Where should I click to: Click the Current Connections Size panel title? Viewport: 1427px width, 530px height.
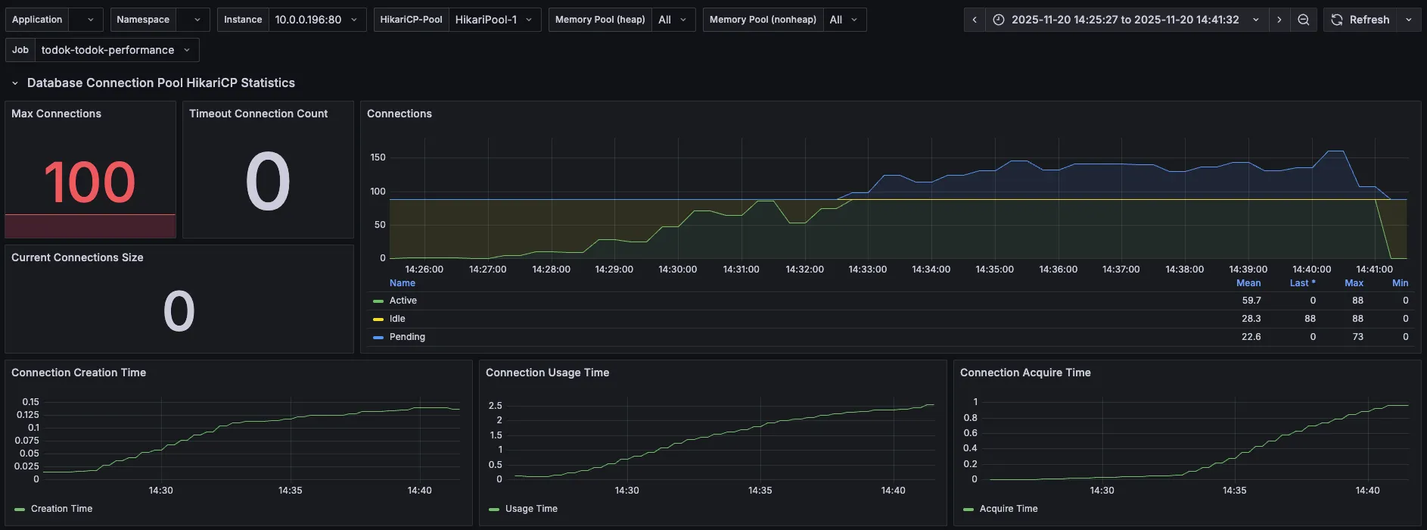click(77, 257)
